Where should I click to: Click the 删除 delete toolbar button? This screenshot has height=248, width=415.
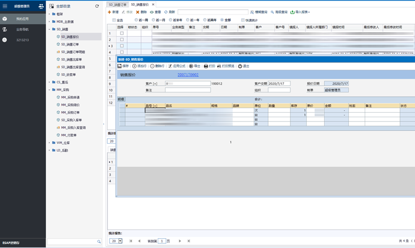pyautogui.click(x=141, y=12)
